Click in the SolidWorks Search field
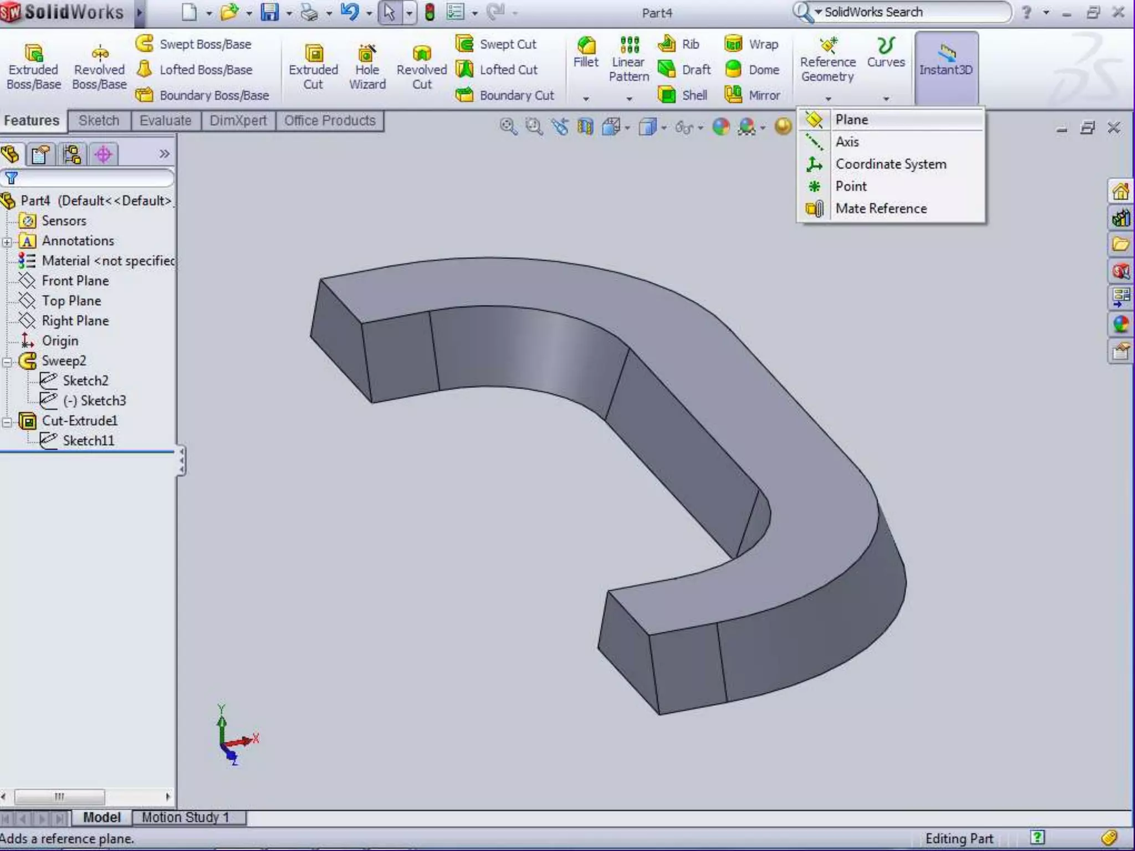 tap(909, 12)
